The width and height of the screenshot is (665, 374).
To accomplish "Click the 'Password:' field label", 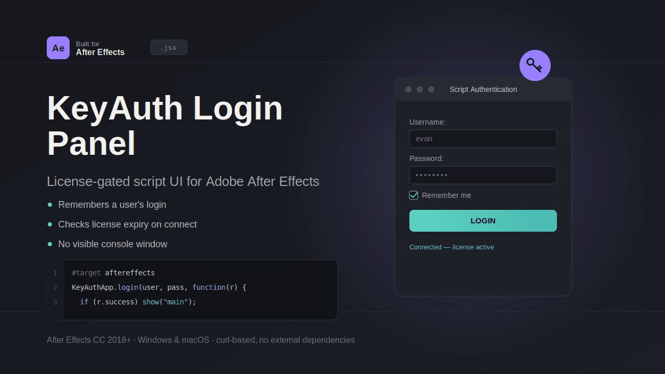I will point(427,158).
